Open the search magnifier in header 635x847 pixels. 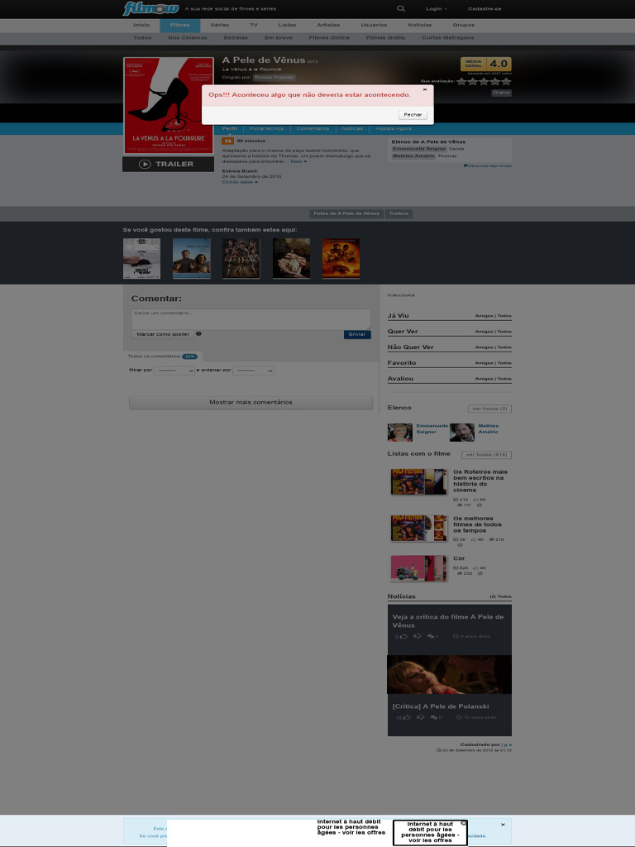[x=401, y=8]
